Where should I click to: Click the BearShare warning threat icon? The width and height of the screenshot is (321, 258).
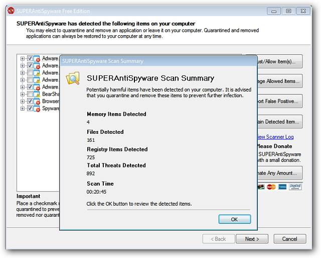(37, 94)
